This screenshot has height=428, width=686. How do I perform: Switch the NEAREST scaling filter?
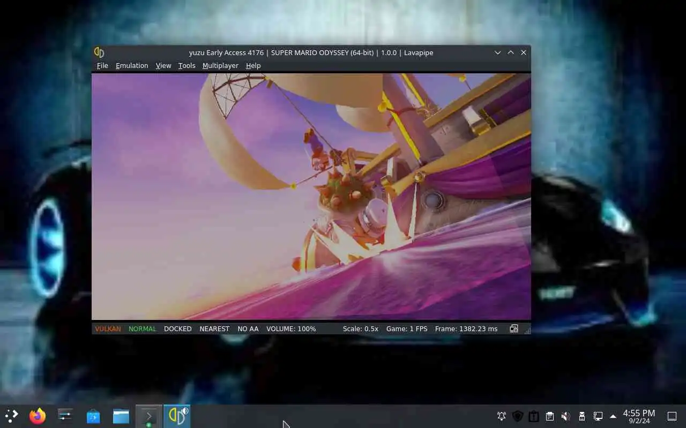tap(214, 328)
